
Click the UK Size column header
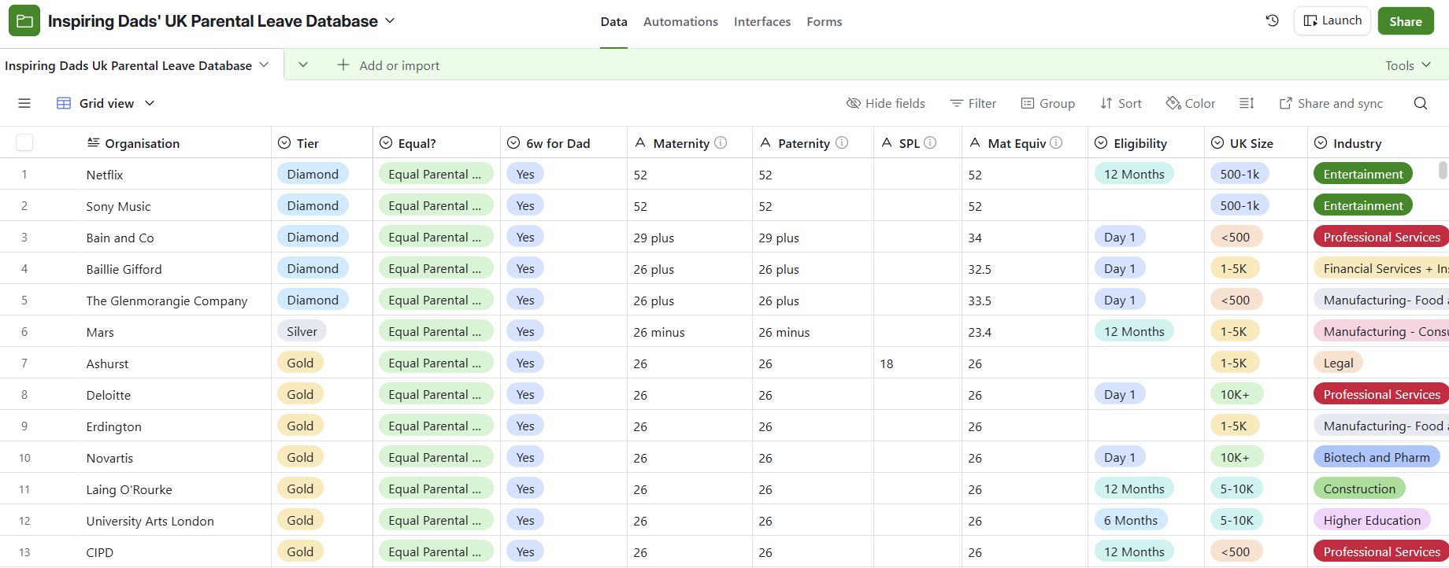pos(1256,142)
